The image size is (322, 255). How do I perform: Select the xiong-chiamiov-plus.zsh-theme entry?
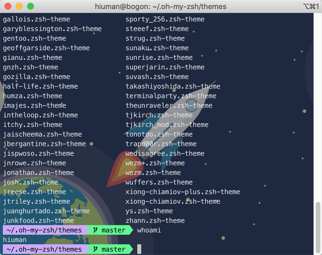click(183, 192)
